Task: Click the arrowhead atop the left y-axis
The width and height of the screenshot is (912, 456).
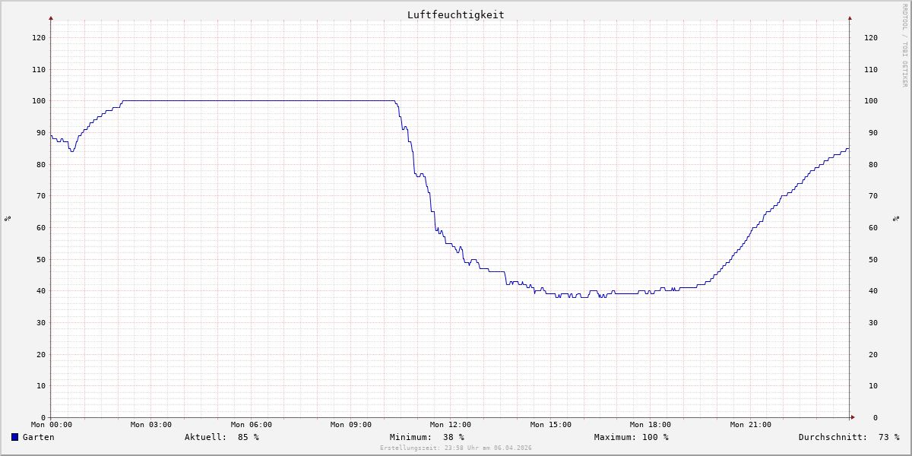Action: (51, 17)
